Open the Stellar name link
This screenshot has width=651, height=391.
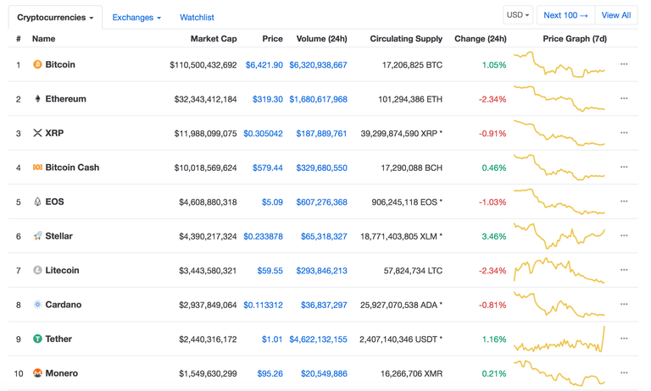click(59, 236)
